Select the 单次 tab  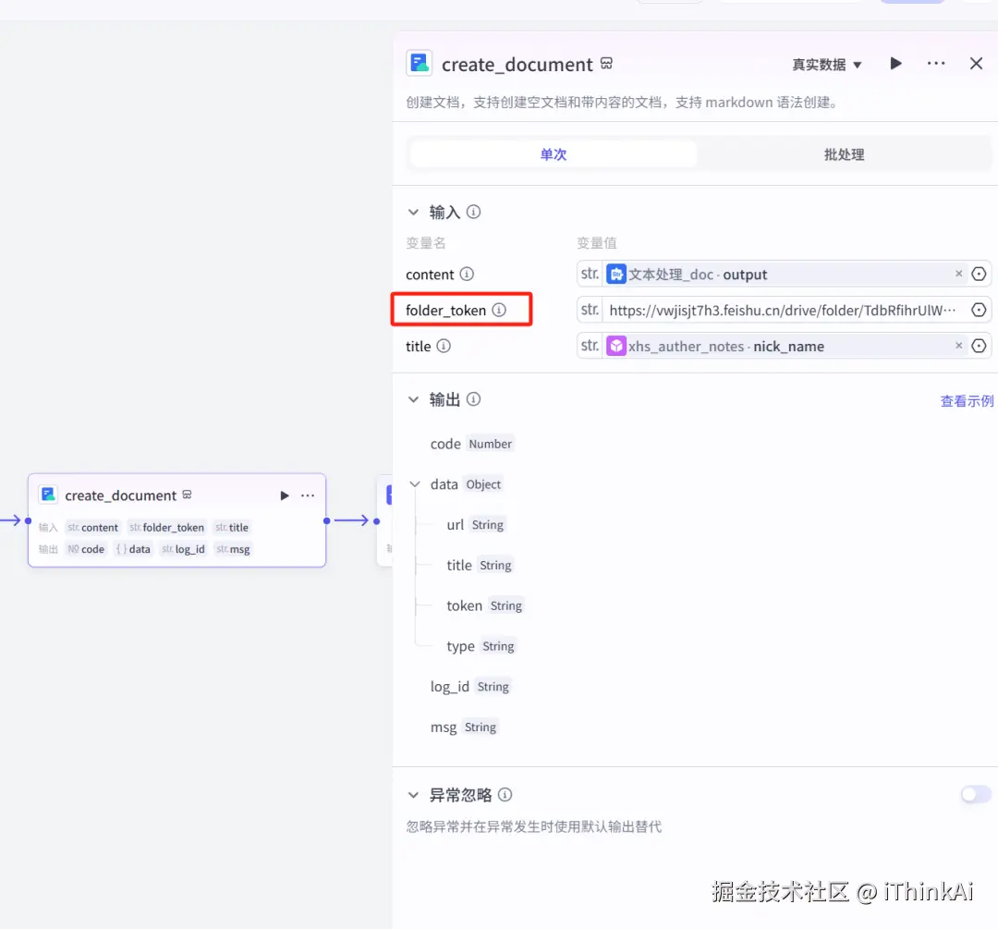pos(553,154)
